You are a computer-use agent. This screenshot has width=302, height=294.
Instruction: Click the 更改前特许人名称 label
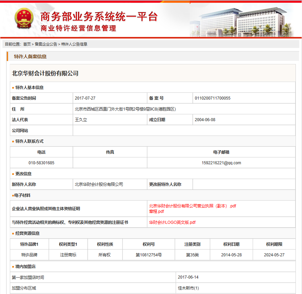(165, 184)
